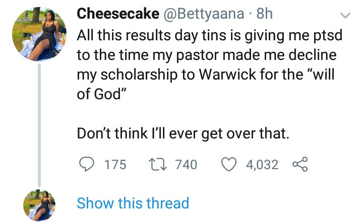Like the tweet with the heart icon
The image size is (363, 222).
(231, 164)
